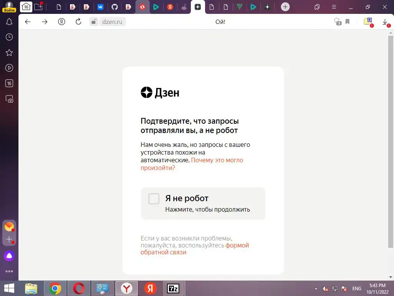Open the network tray icon
The image size is (394, 296).
[335, 288]
